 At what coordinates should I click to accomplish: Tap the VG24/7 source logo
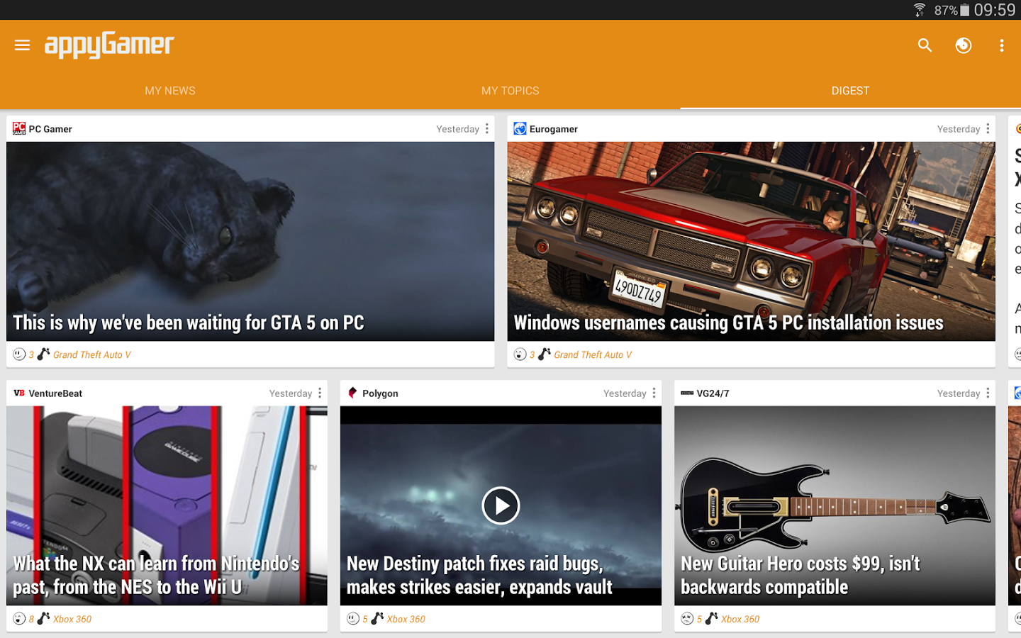pyautogui.click(x=687, y=393)
